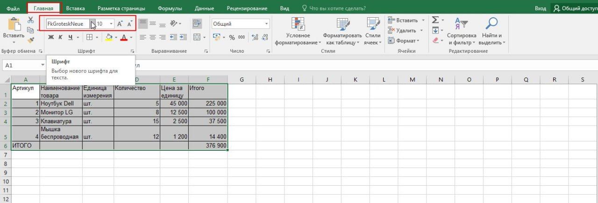This screenshot has height=203, width=598.
Task: Switch to Вставка tab
Action: click(76, 8)
